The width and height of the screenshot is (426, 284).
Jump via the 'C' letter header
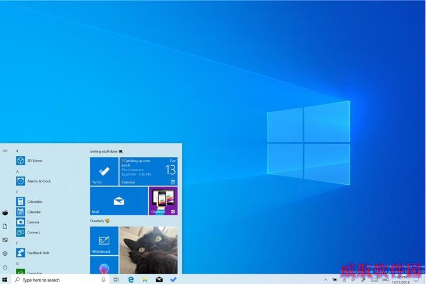[x=18, y=192]
